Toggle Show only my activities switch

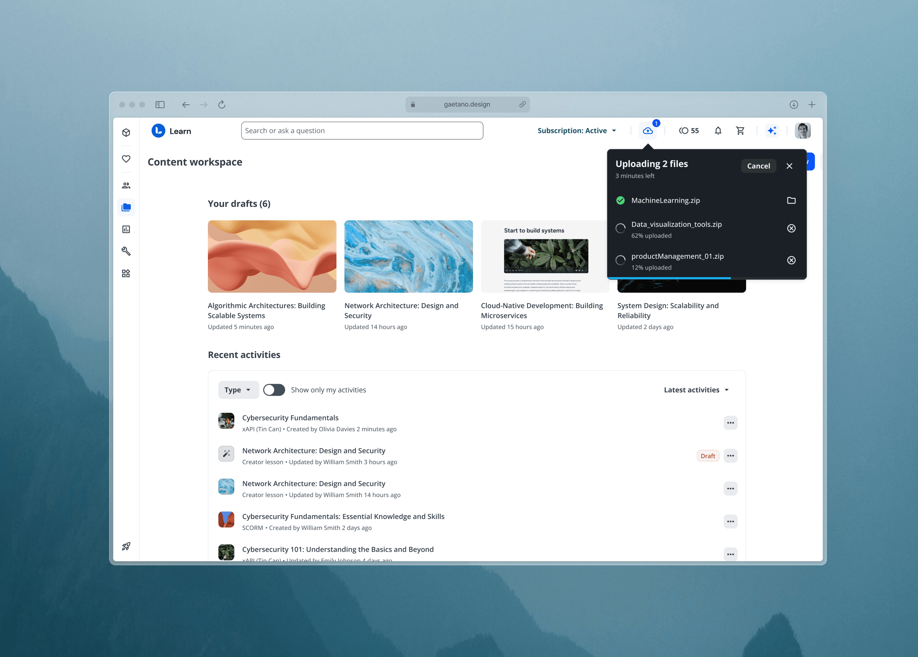click(x=274, y=390)
